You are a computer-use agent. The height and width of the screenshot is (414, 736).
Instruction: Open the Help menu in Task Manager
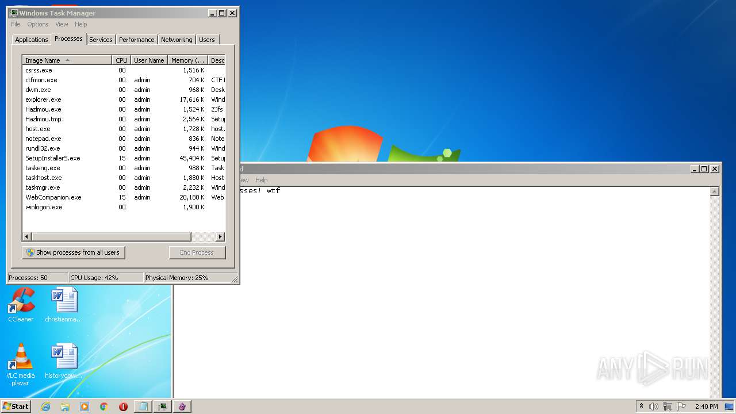[x=81, y=24]
